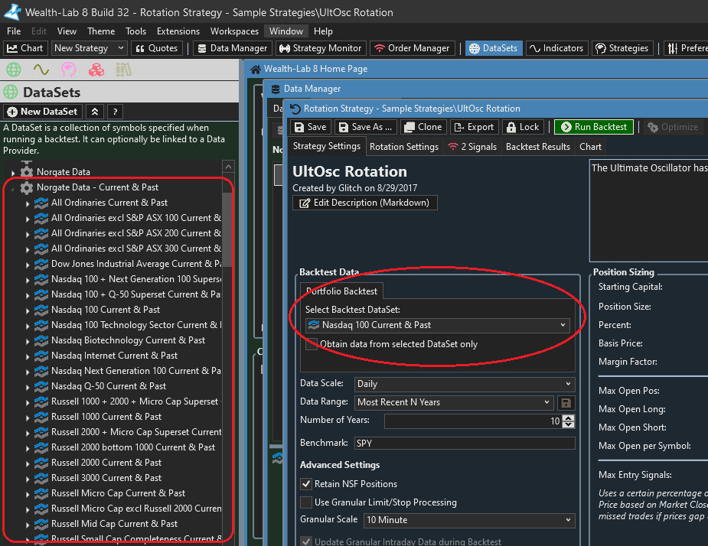Collapse the Norgate Data - Current & Past node
The image size is (708, 546).
[x=13, y=187]
